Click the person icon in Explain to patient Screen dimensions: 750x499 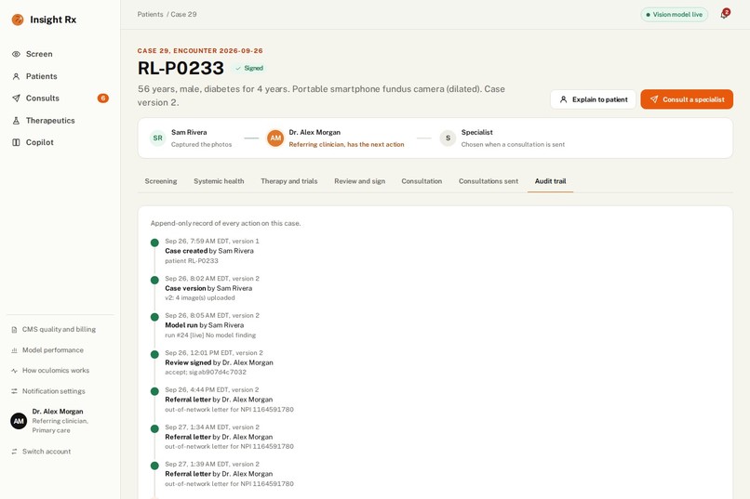click(x=564, y=99)
